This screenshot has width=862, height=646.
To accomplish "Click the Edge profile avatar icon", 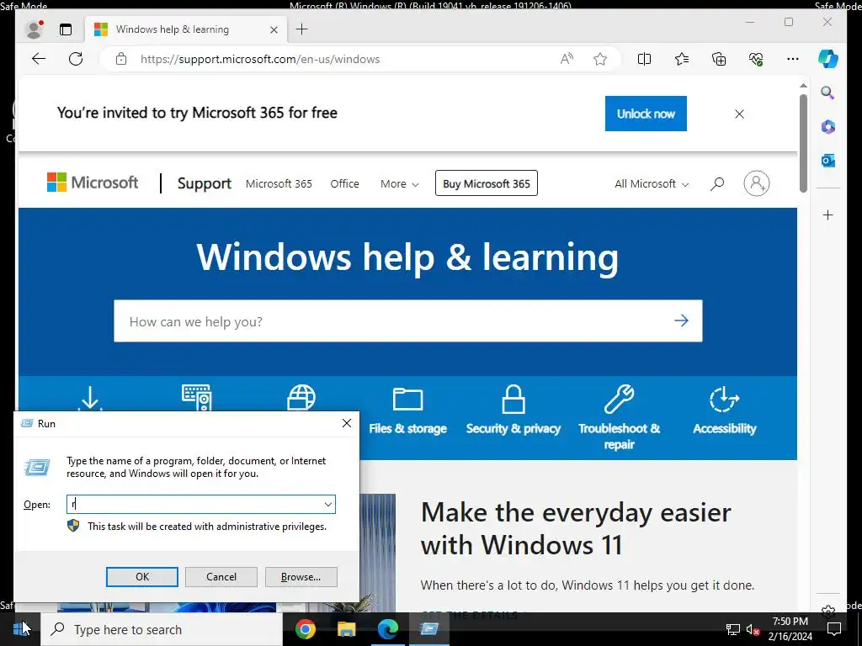I will pyautogui.click(x=35, y=29).
